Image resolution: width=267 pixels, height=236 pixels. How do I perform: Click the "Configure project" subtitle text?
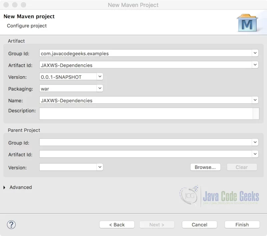coord(27,26)
